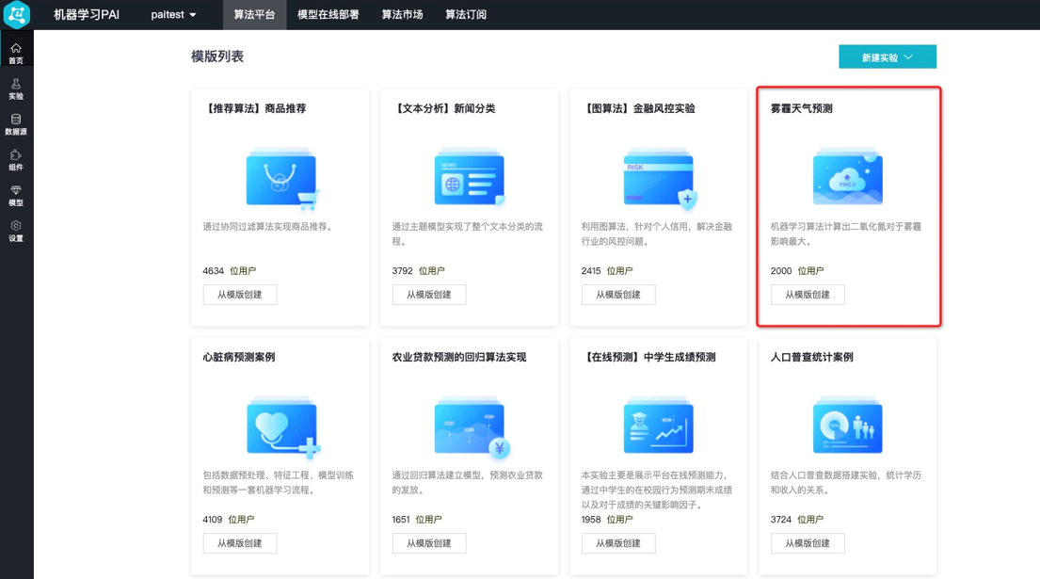Click the PAI logo icon

(17, 14)
